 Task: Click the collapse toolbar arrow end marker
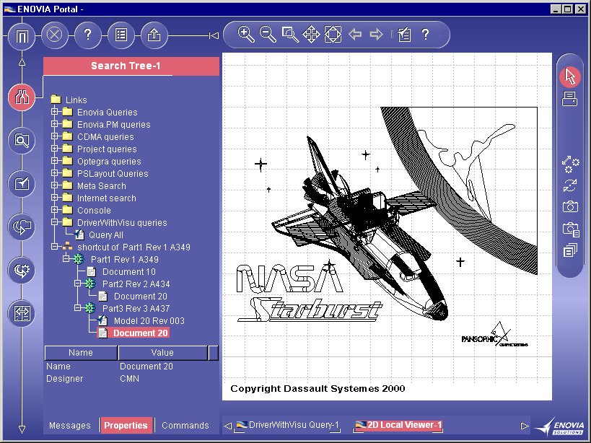click(x=214, y=35)
